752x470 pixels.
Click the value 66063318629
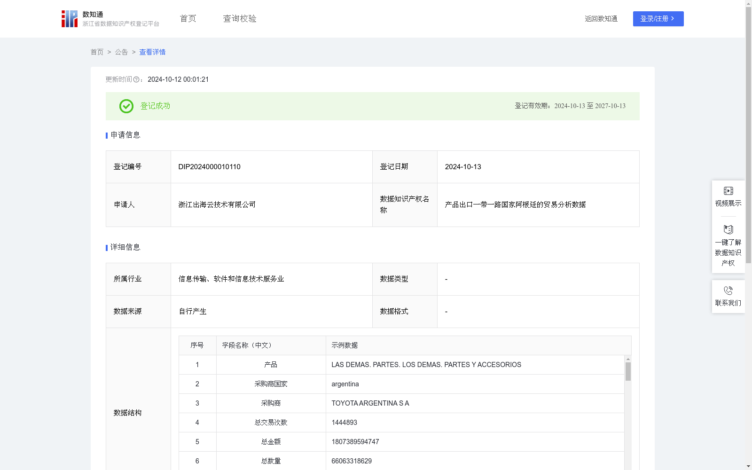(x=352, y=461)
